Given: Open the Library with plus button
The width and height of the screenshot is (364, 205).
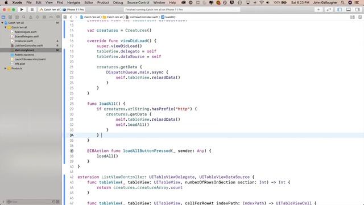Looking at the screenshot, I should [318, 10].
